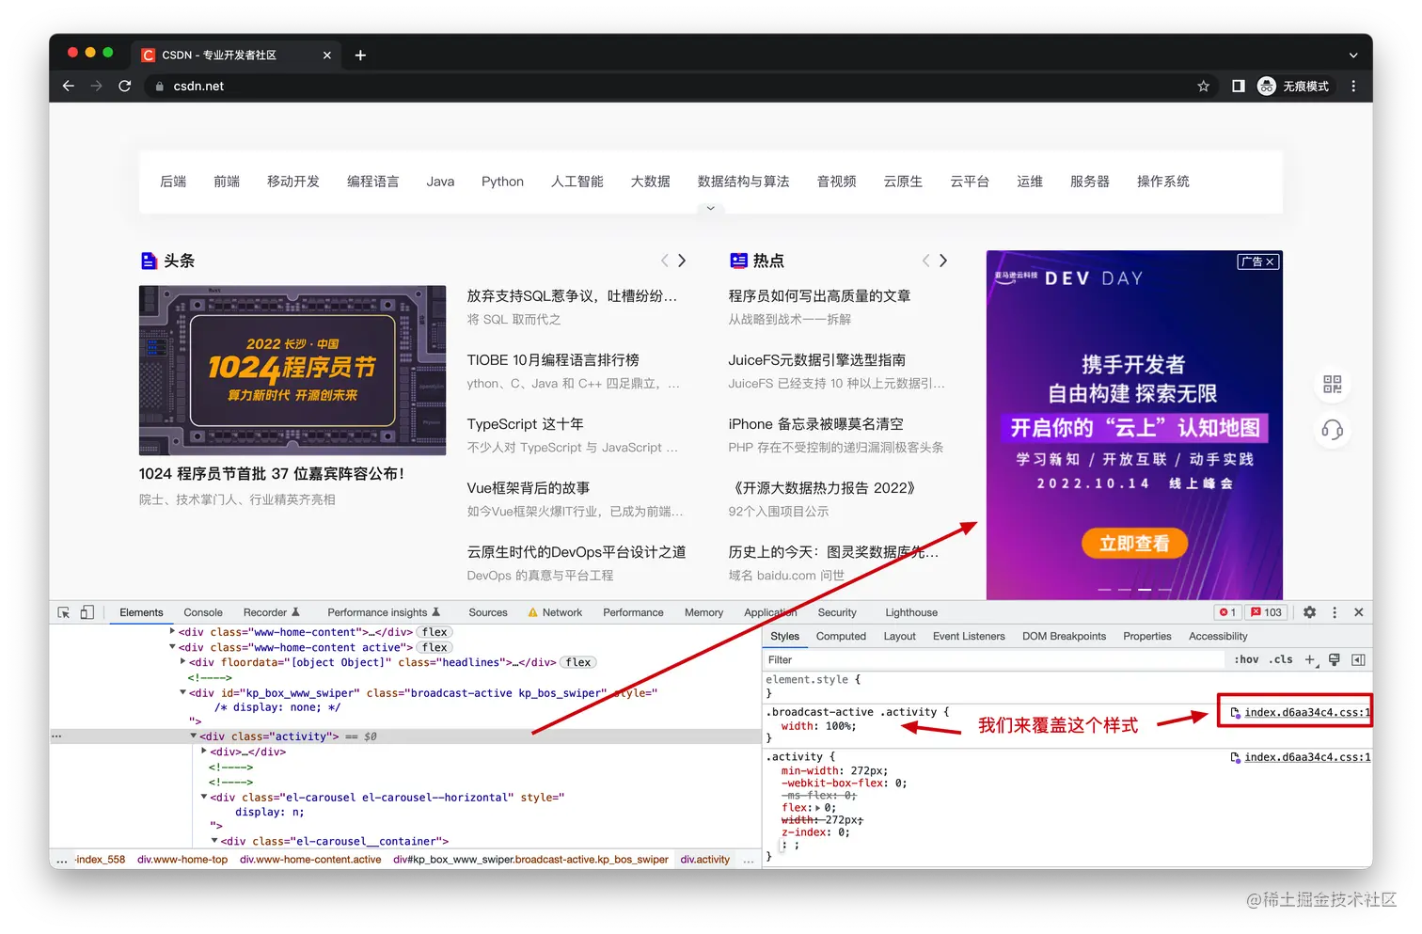Collapse the el-carousel--horizontal div node
This screenshot has width=1422, height=934.
[x=204, y=797]
